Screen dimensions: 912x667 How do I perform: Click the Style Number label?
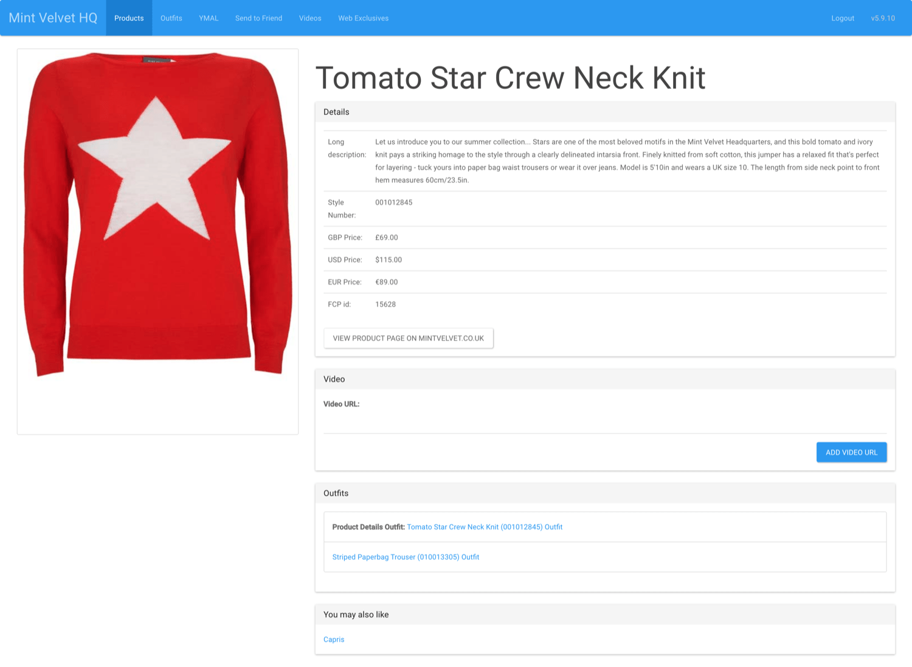pyautogui.click(x=342, y=209)
